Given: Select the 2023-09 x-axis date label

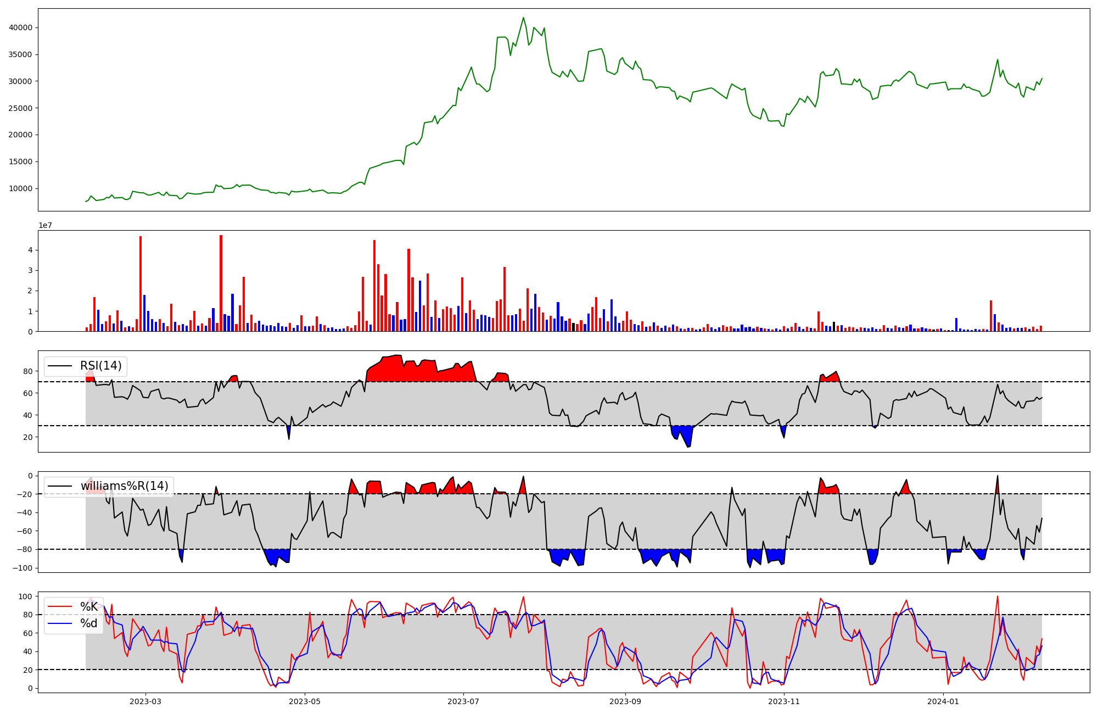Looking at the screenshot, I should point(625,701).
